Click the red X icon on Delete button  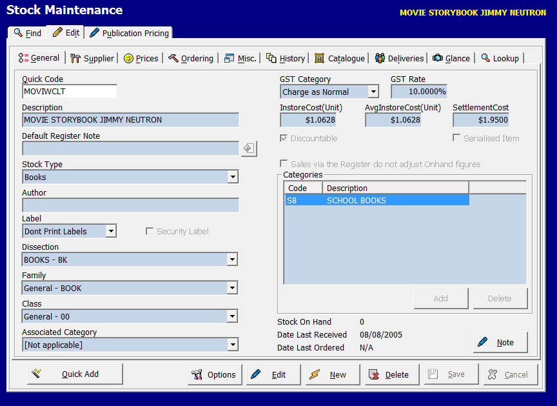point(374,374)
